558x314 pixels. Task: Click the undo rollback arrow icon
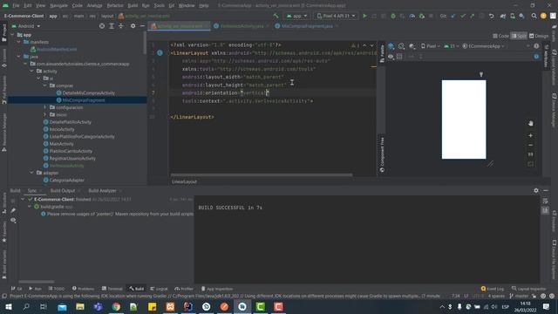click(x=492, y=16)
